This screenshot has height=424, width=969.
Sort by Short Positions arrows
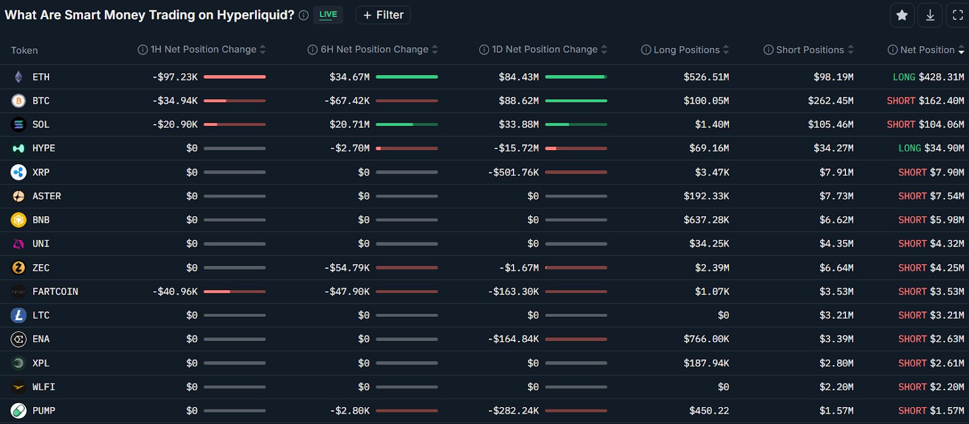(850, 50)
